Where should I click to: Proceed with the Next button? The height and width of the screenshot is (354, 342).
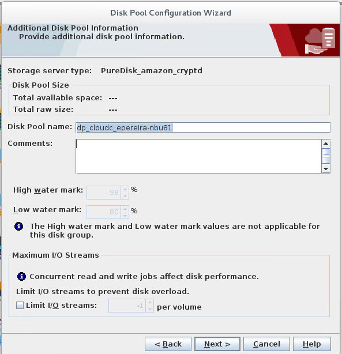[x=217, y=344]
